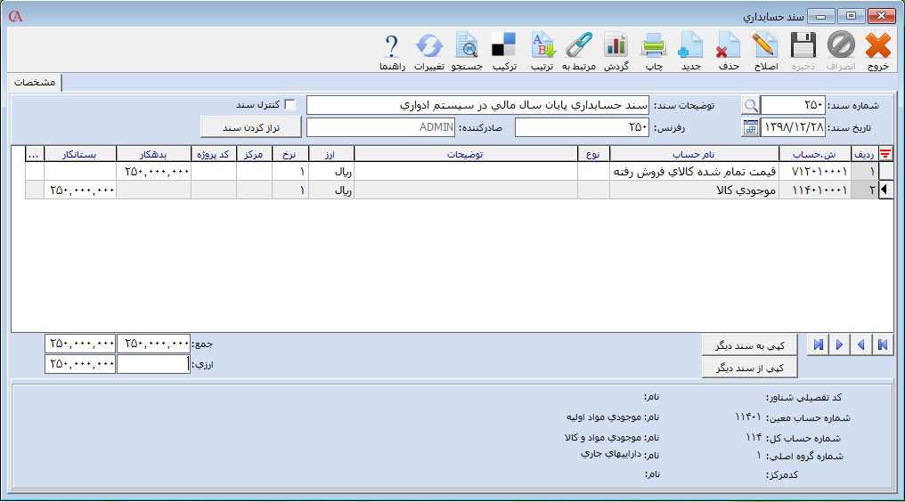
Task: Select the مشخصات tab
Action: [x=36, y=82]
